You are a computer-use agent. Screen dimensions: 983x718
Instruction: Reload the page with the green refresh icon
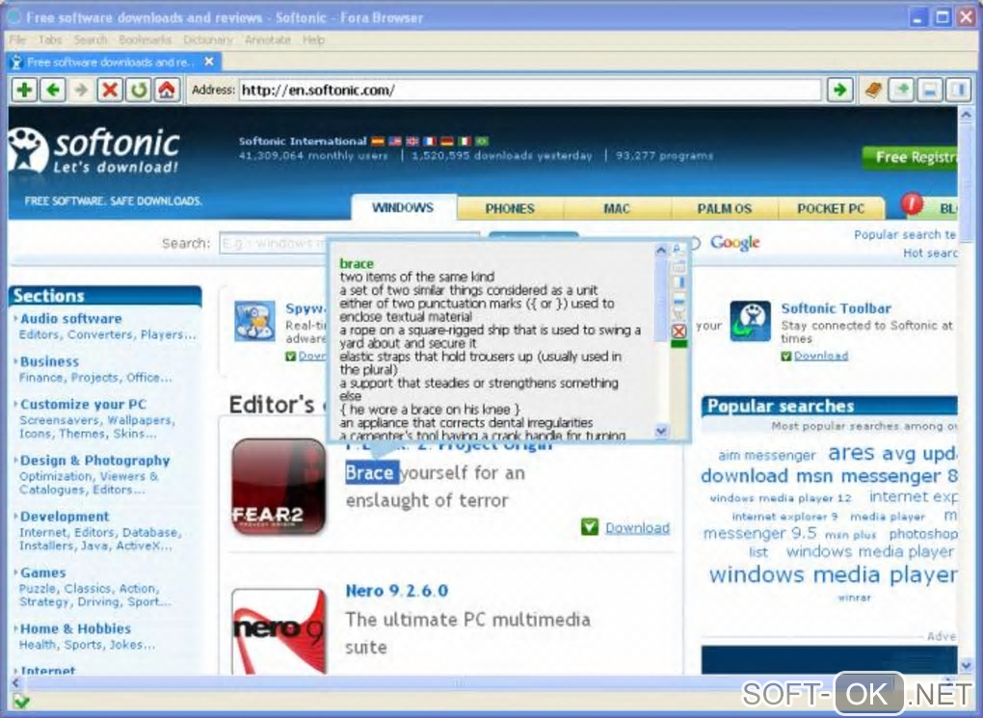pos(139,91)
